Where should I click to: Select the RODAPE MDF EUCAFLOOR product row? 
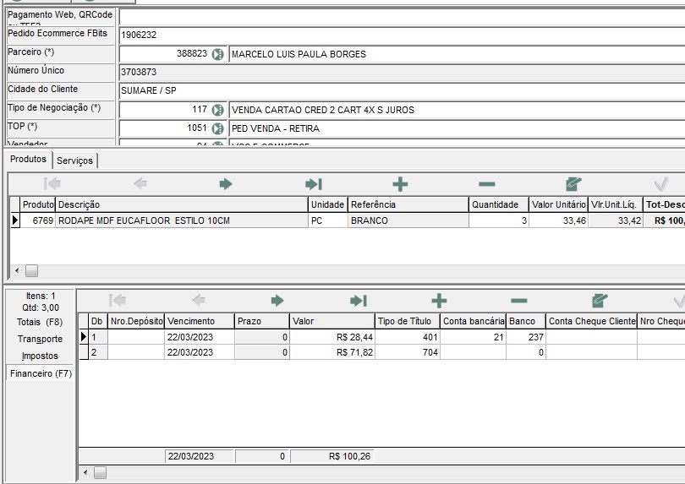click(x=182, y=220)
